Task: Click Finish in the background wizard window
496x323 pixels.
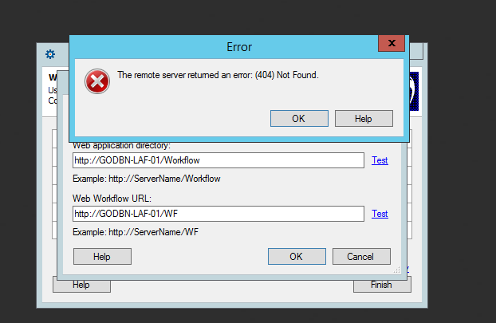Action: point(382,286)
